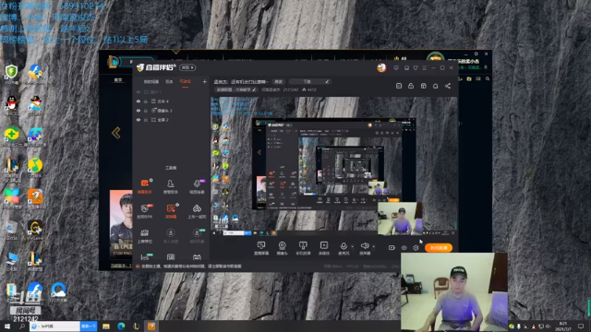Image resolution: width=591 pixels, height=332 pixels.
Task: Toggle visibility eye of the 摄像头 3 source
Action: coord(139,111)
